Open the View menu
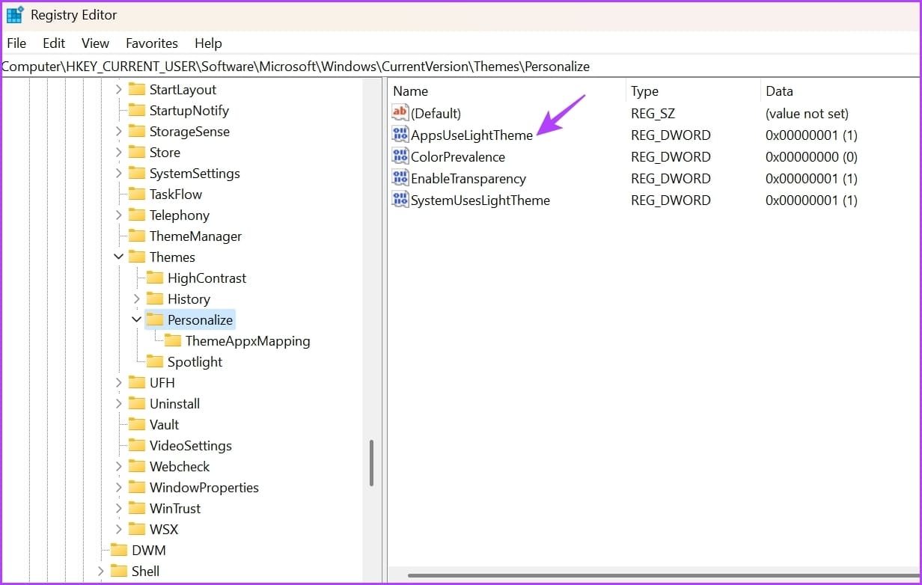922x585 pixels. tap(95, 43)
